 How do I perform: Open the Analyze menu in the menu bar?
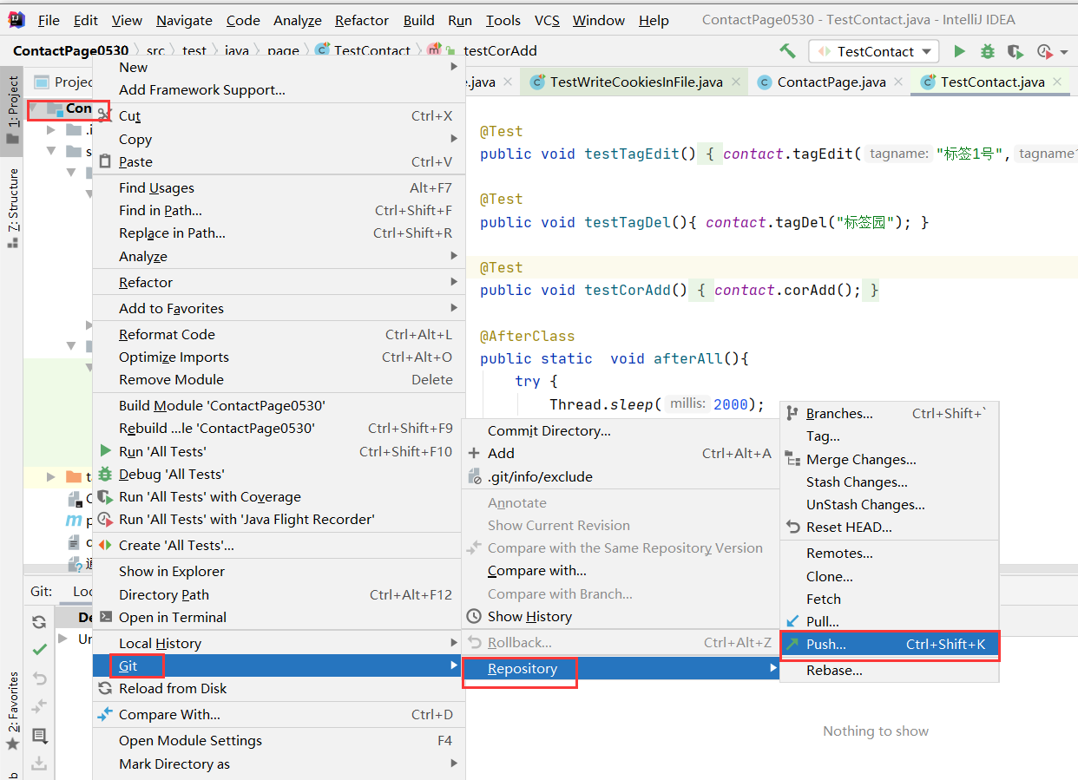tap(298, 20)
